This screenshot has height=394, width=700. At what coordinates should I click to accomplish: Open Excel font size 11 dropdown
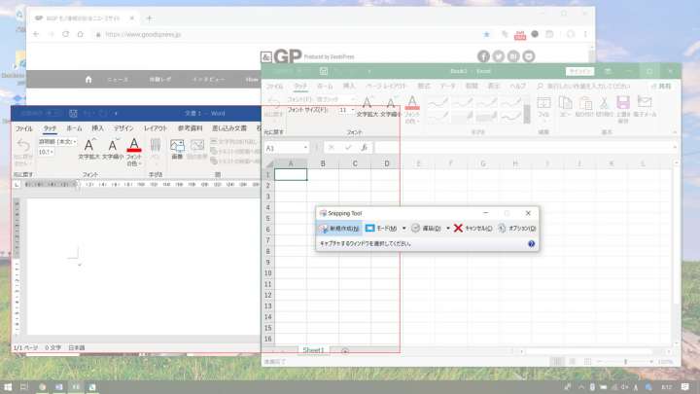(353, 110)
